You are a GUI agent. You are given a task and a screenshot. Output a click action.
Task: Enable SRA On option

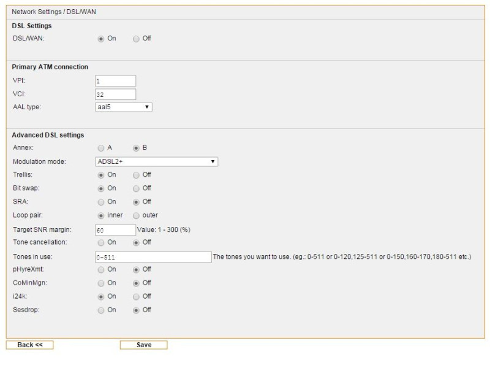(x=100, y=202)
